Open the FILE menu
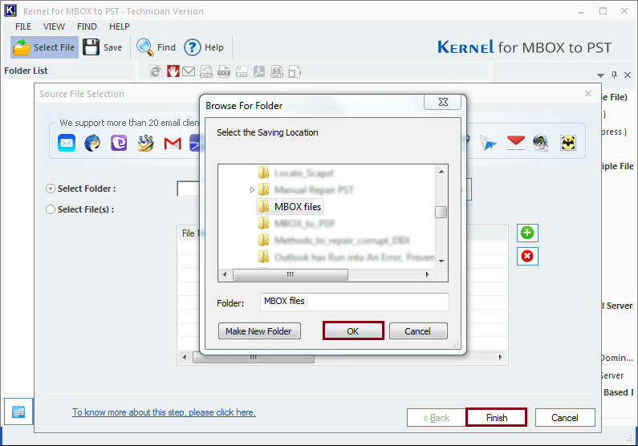This screenshot has width=638, height=446. (x=23, y=26)
